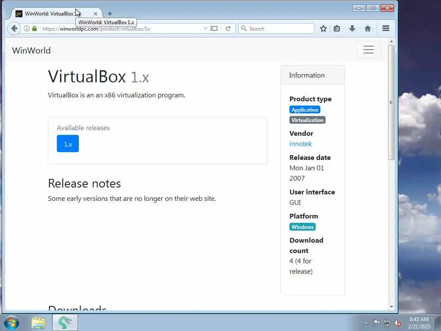Open Action Center flag icon
This screenshot has width=441, height=331.
pos(376,322)
